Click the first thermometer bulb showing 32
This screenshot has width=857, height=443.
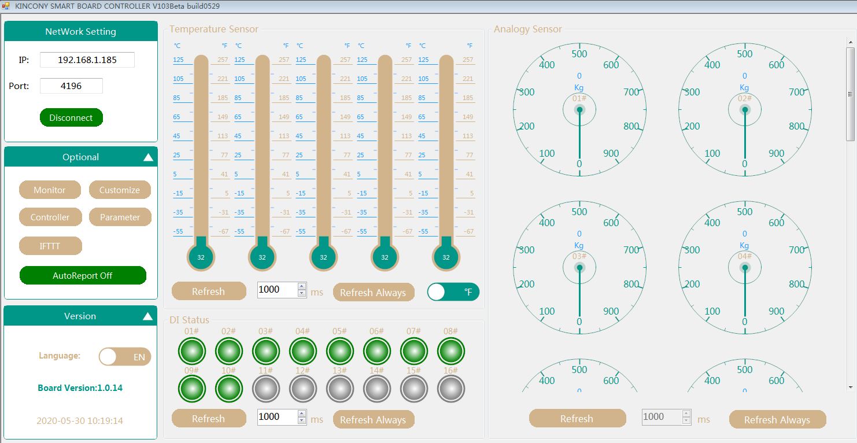201,257
